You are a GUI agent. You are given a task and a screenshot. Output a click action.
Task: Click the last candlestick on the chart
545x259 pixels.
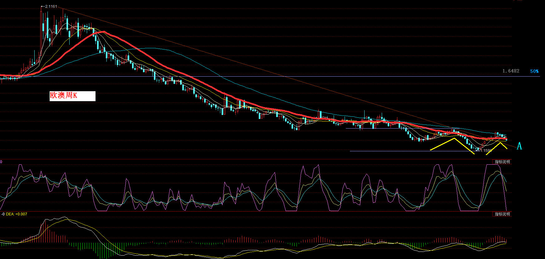506,139
